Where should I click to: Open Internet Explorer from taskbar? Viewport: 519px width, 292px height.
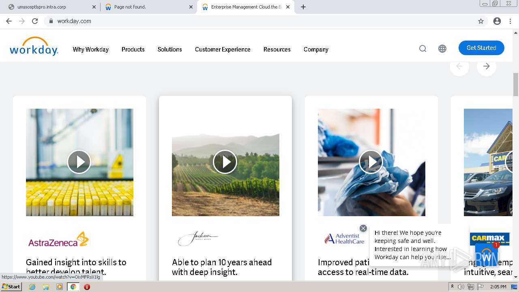32,287
